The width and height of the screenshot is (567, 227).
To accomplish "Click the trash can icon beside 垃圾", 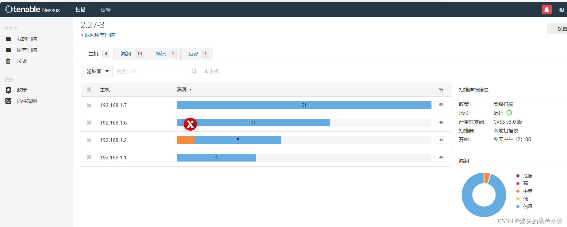I will [8, 61].
